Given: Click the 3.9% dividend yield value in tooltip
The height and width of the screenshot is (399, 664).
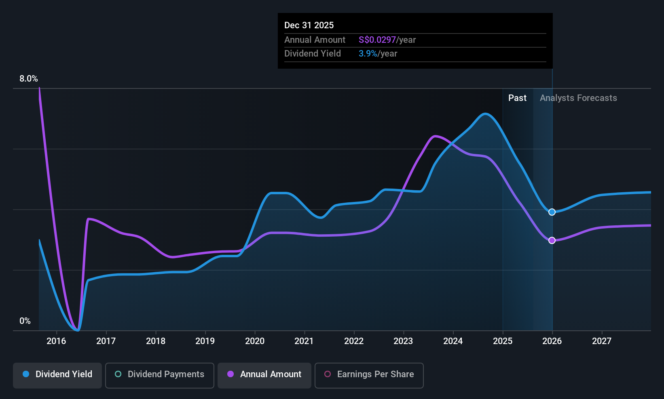Looking at the screenshot, I should pos(368,54).
